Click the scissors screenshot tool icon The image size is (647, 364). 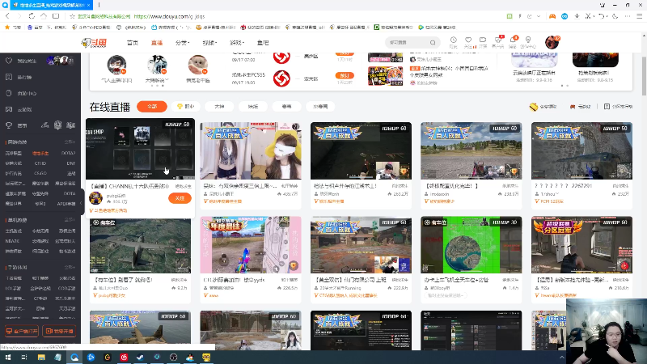tap(589, 16)
